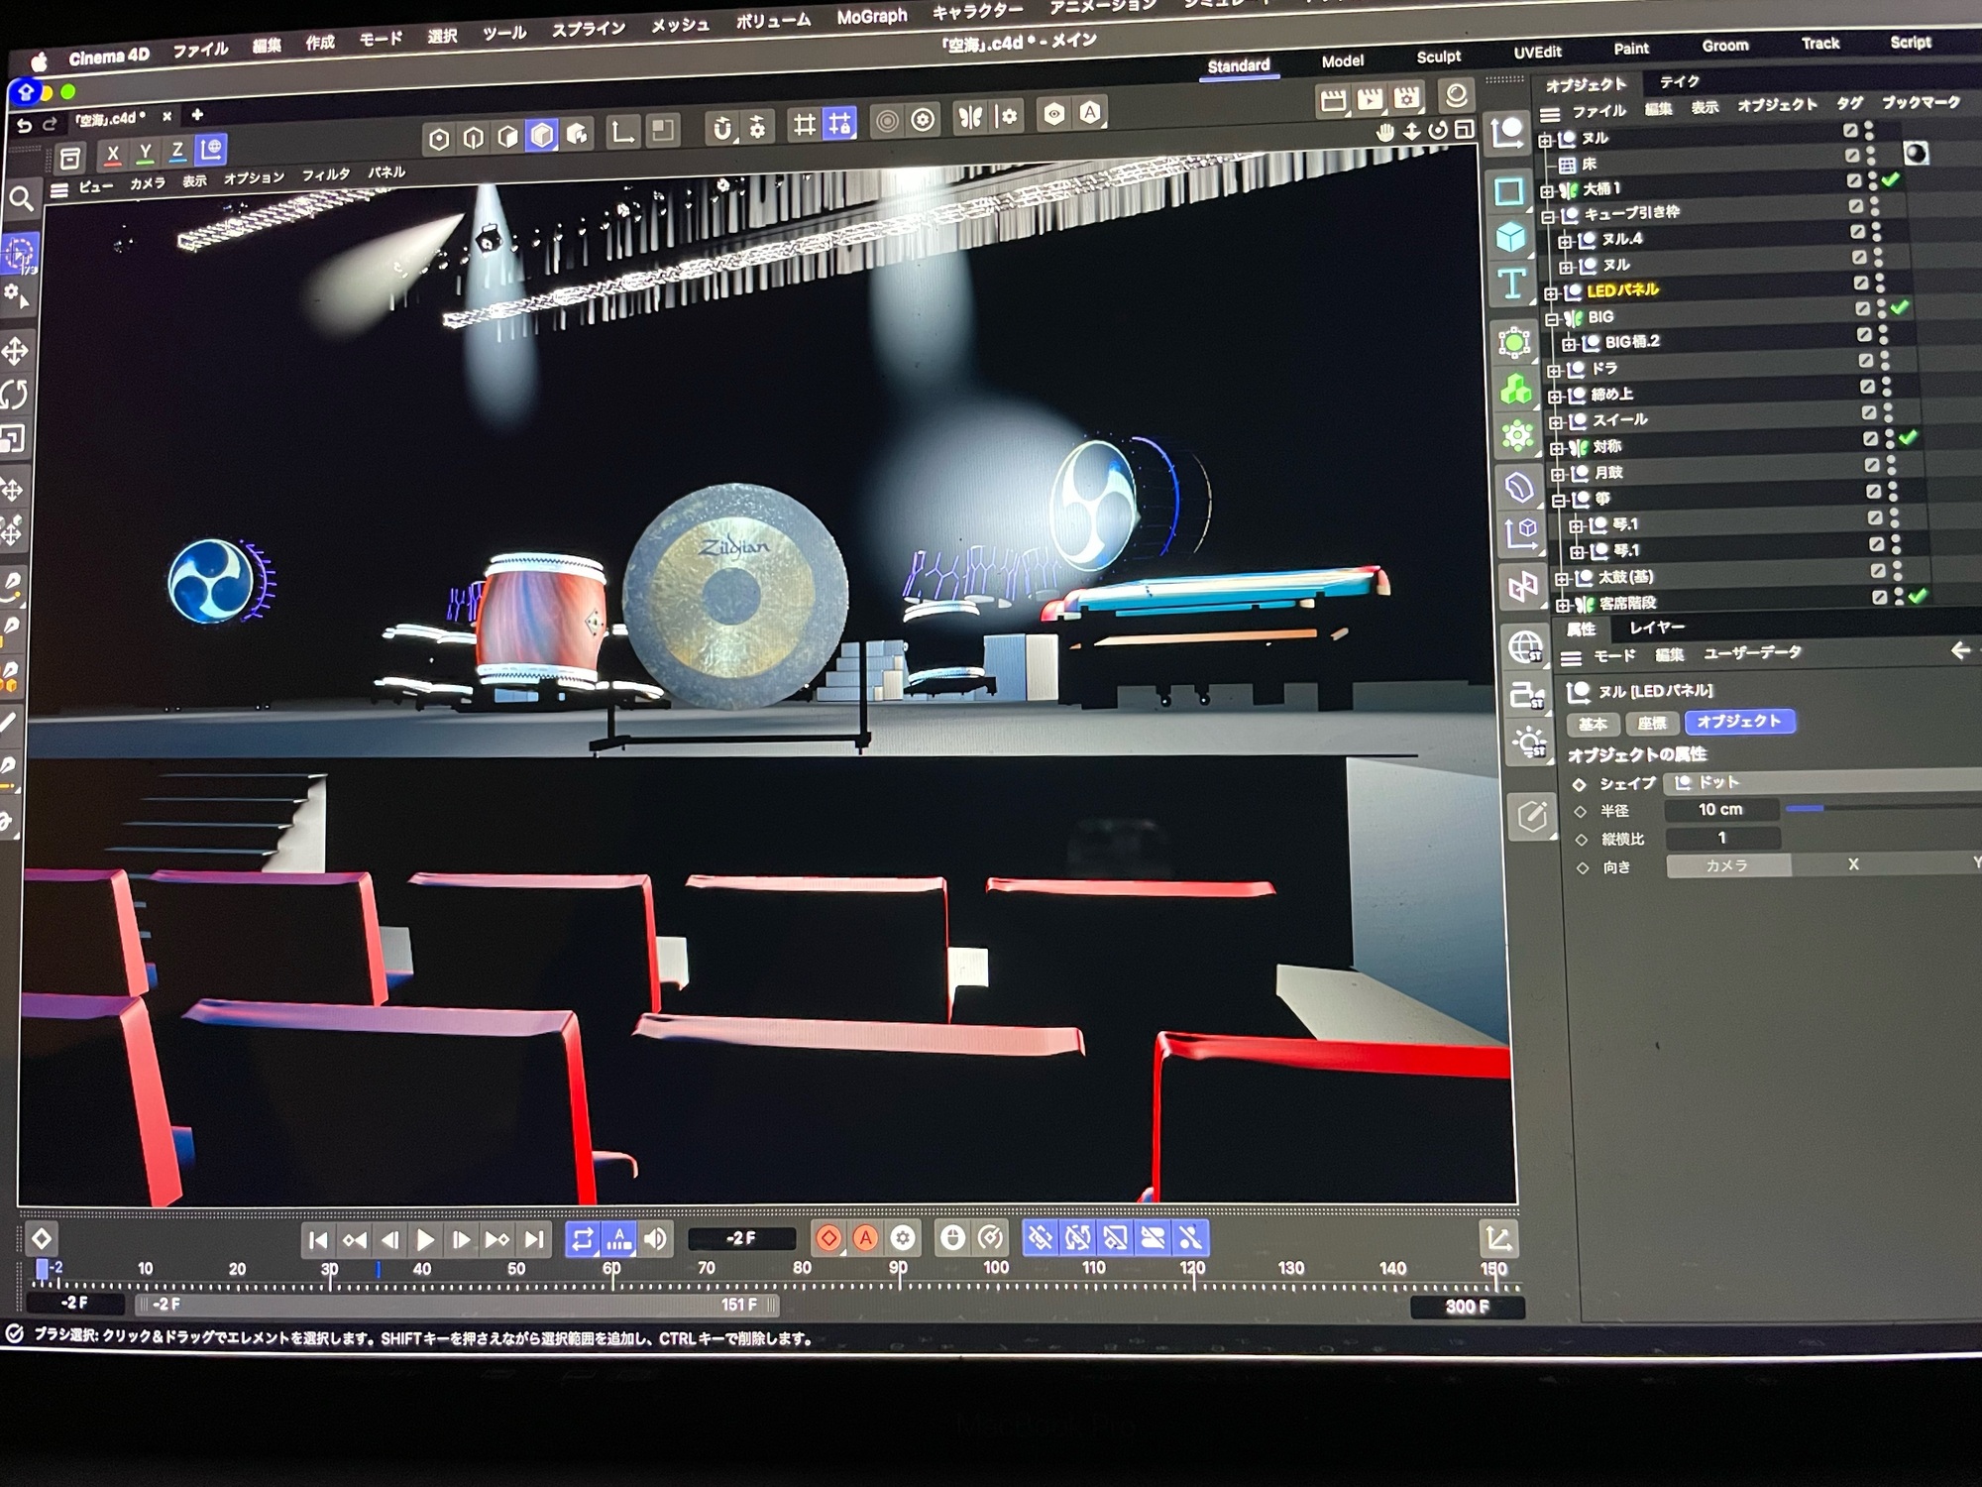Toggle timeline sound playback

click(x=655, y=1239)
